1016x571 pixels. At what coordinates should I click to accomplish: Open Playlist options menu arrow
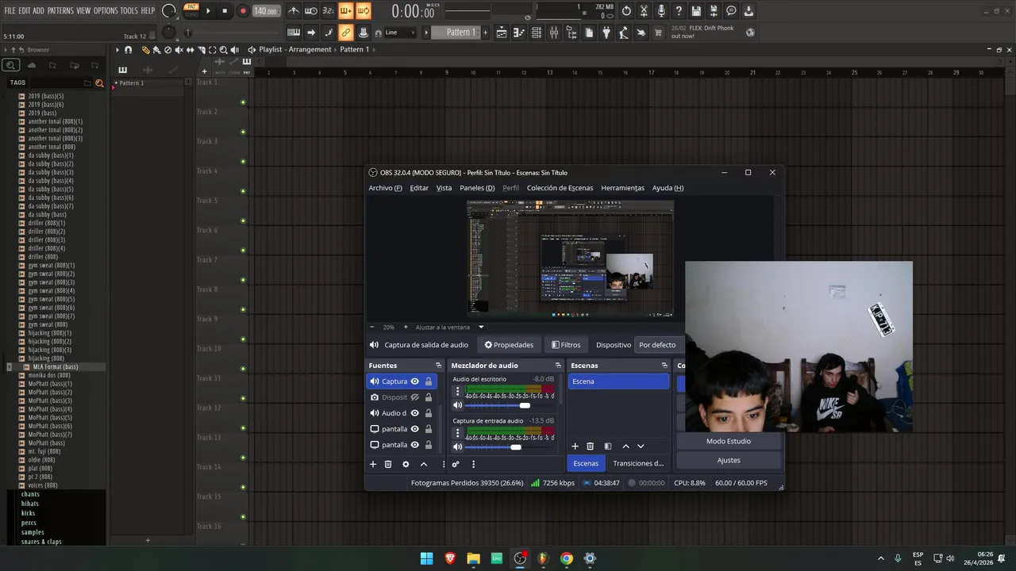(x=117, y=50)
